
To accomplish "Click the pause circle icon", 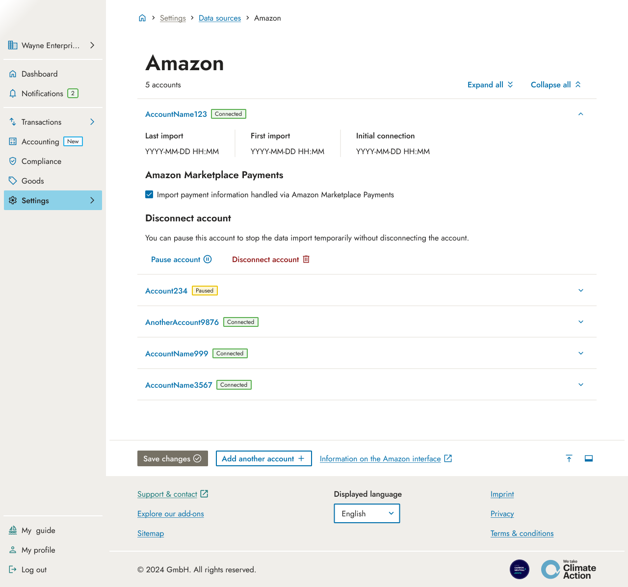I will (x=208, y=259).
